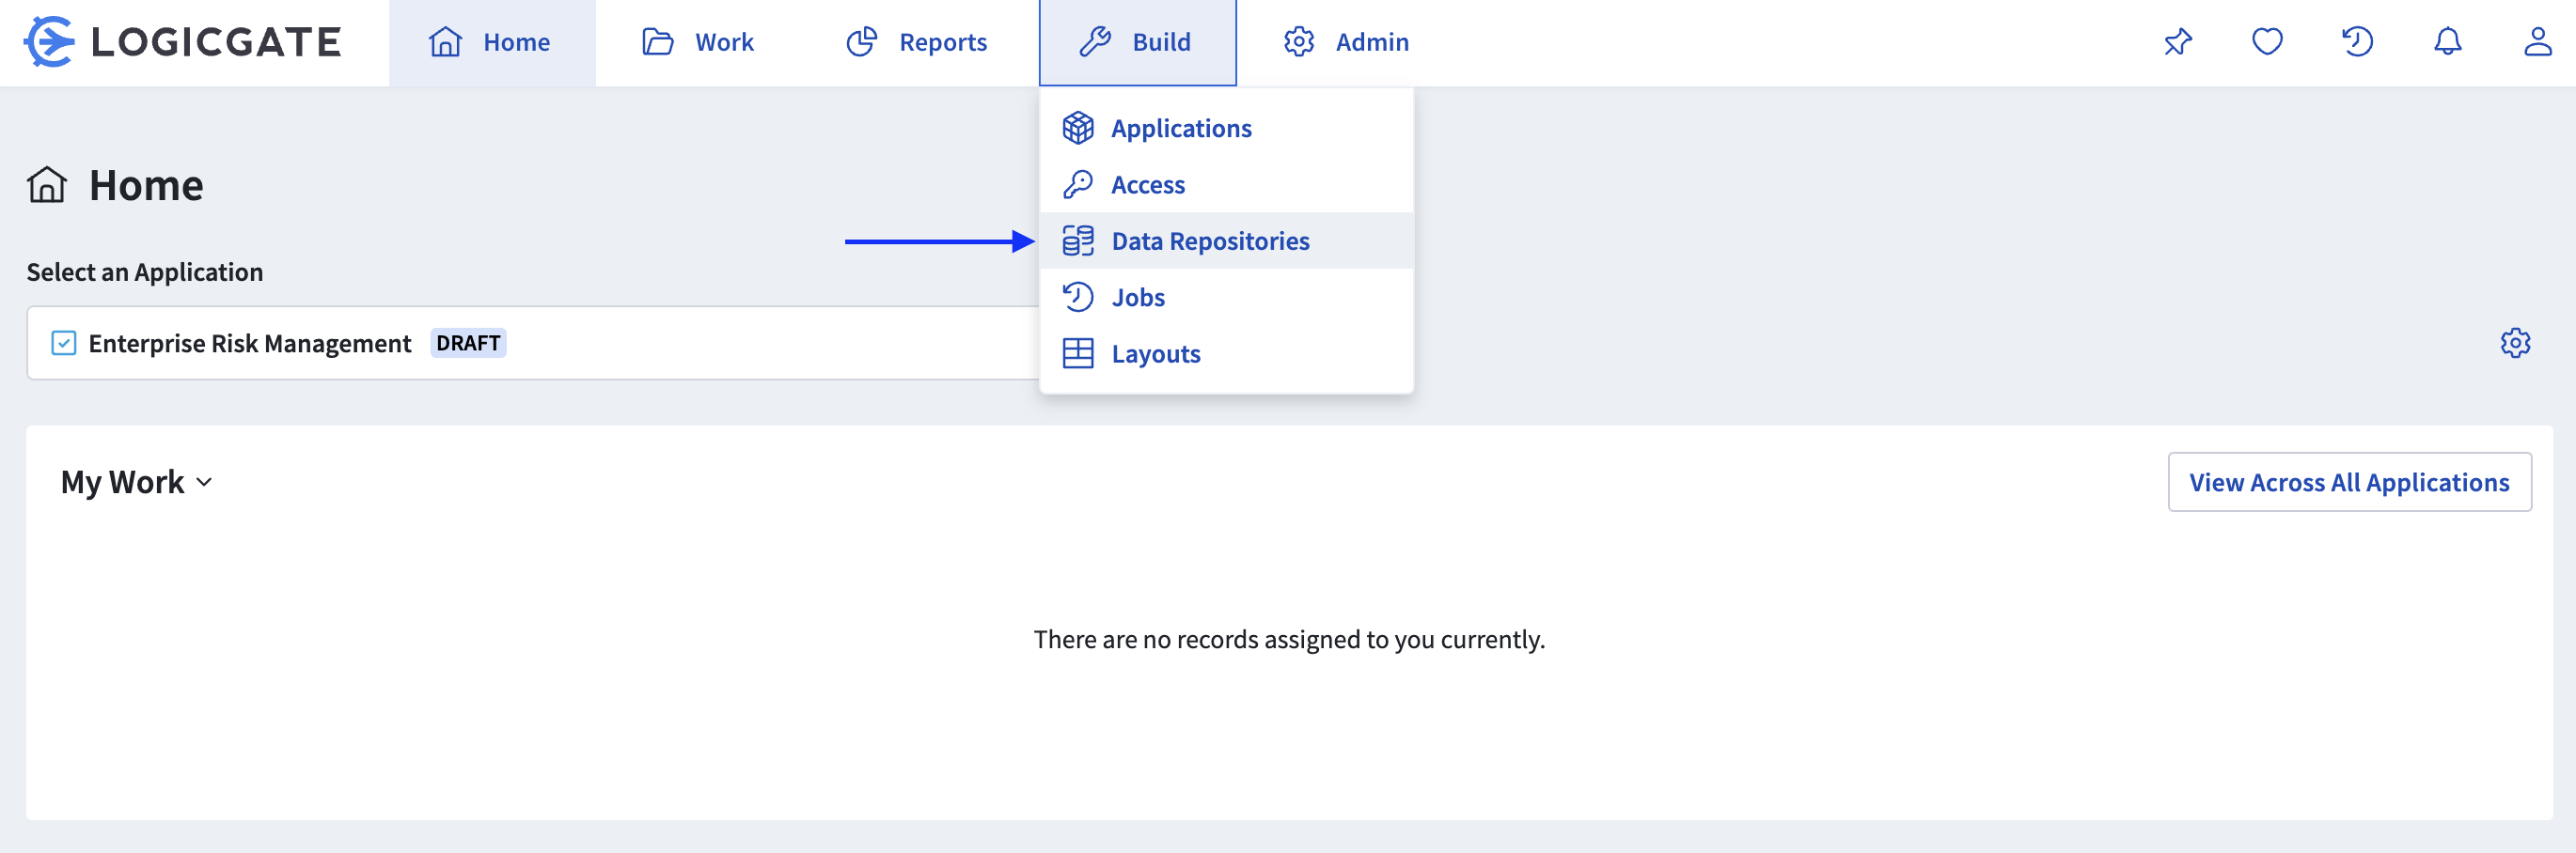Open the Build menu
Image resolution: width=2576 pixels, height=853 pixels.
click(1137, 42)
